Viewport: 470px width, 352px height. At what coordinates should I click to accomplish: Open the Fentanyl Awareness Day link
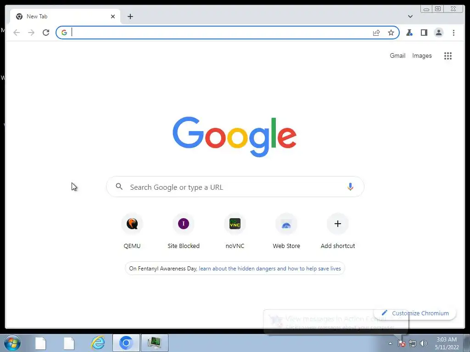pyautogui.click(x=270, y=269)
